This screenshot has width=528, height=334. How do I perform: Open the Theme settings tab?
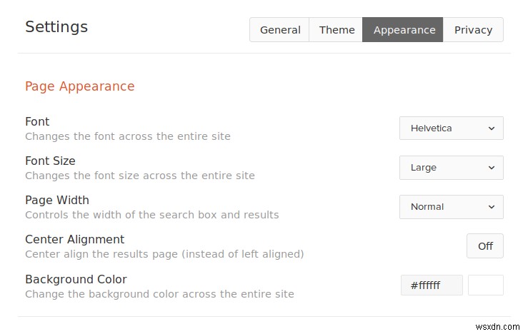(x=337, y=30)
